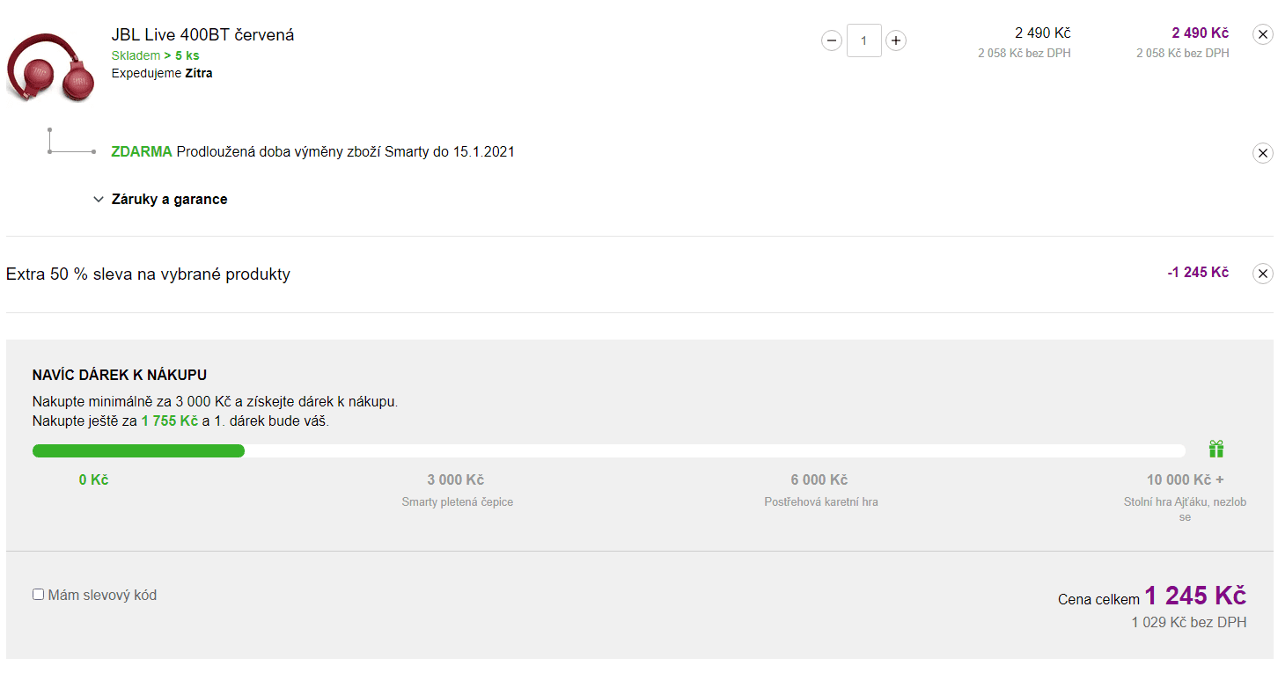Increase quantity of JBL Live 400BT

[896, 40]
